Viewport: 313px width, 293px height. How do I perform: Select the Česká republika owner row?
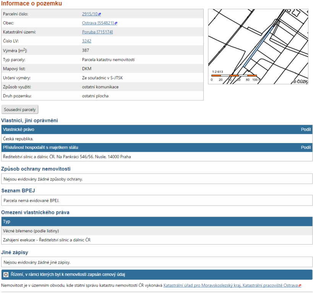[18, 138]
